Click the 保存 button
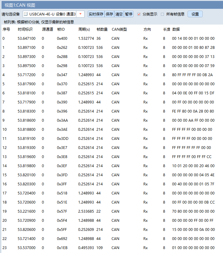223x253 pixels. pyautogui.click(x=109, y=14)
